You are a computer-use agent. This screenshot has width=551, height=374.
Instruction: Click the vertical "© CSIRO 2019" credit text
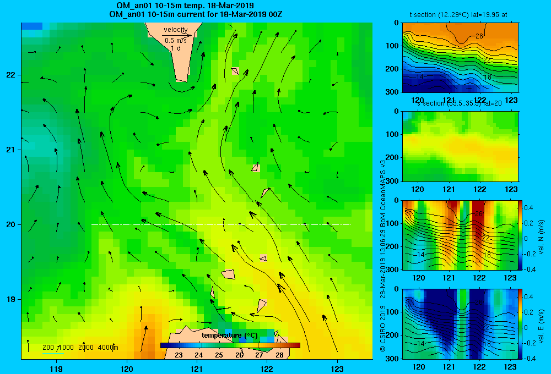pos(383,328)
